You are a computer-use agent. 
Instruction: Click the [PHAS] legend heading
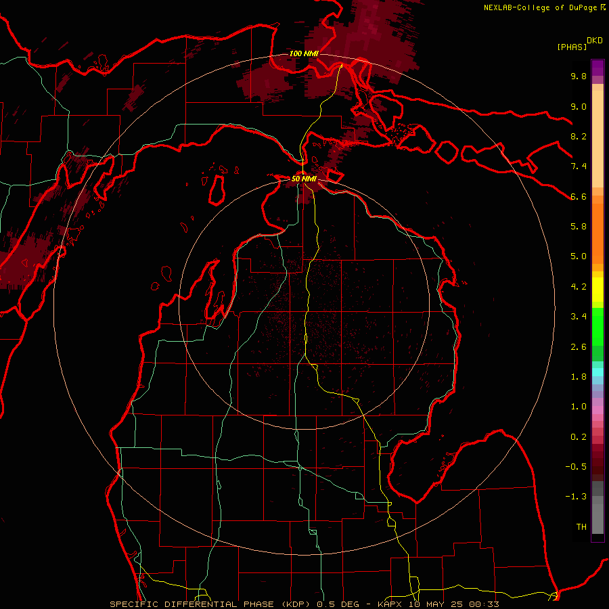[572, 47]
